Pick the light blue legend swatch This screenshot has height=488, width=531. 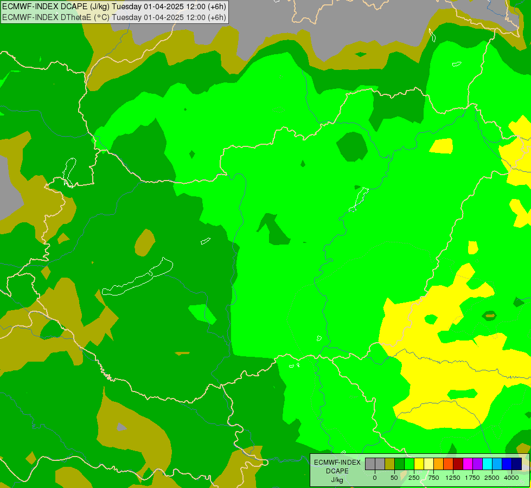pos(497,464)
